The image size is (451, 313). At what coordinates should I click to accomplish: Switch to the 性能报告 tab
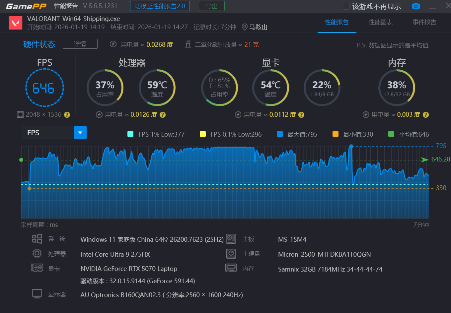pos(337,22)
